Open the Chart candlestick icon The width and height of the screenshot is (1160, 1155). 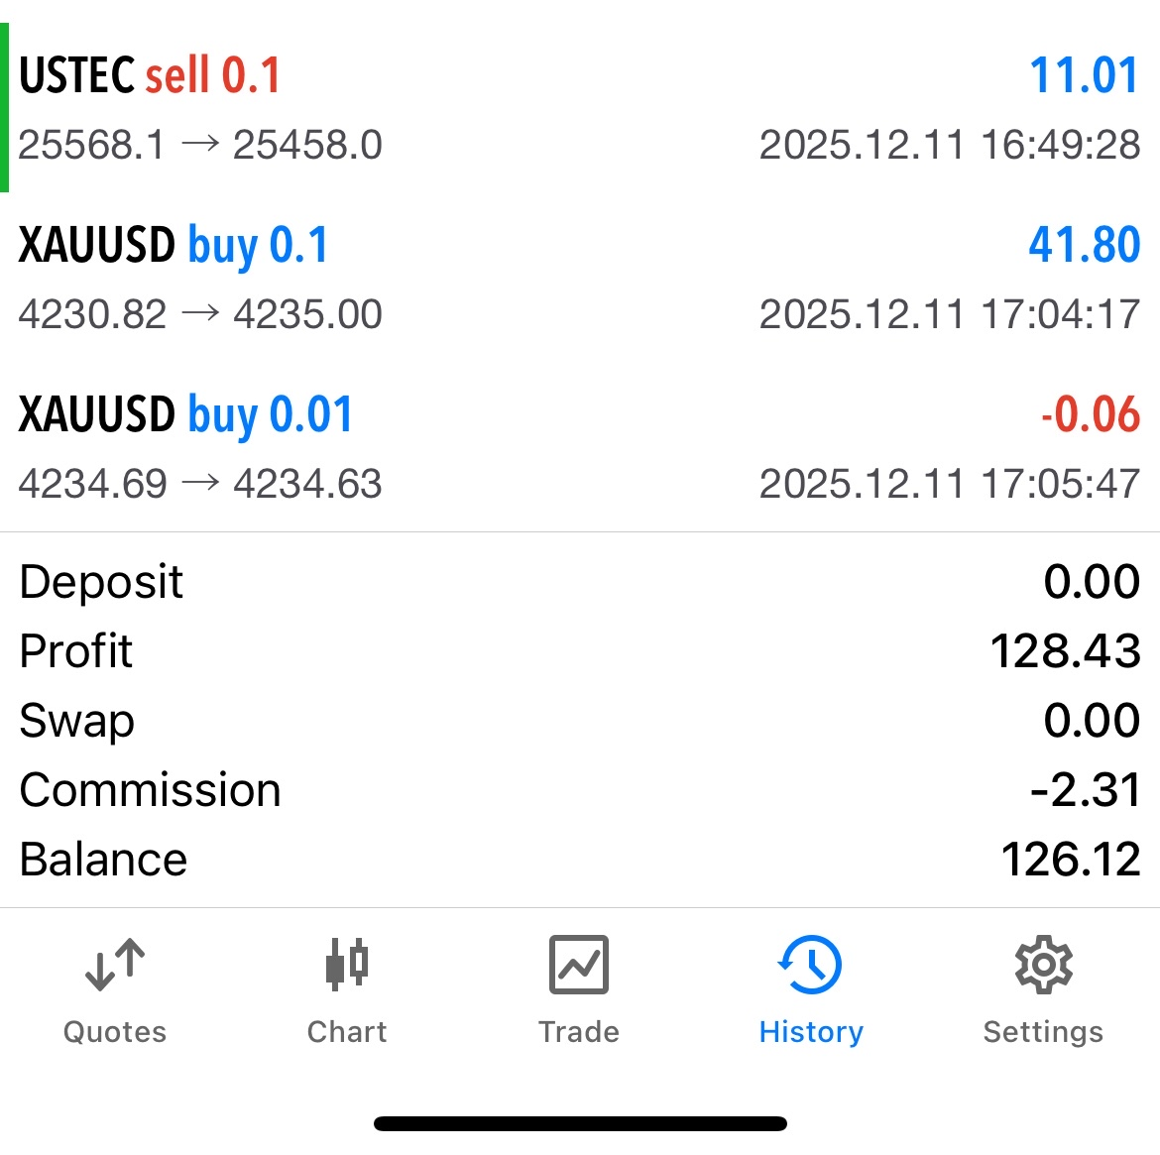[x=347, y=965]
